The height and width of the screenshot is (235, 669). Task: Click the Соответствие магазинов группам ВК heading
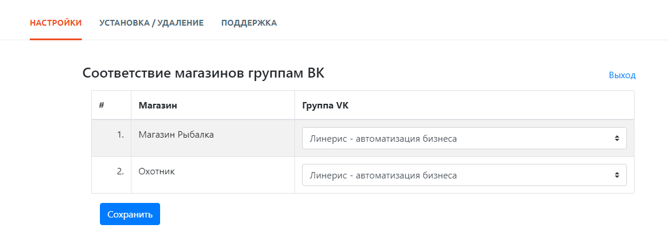pyautogui.click(x=203, y=73)
